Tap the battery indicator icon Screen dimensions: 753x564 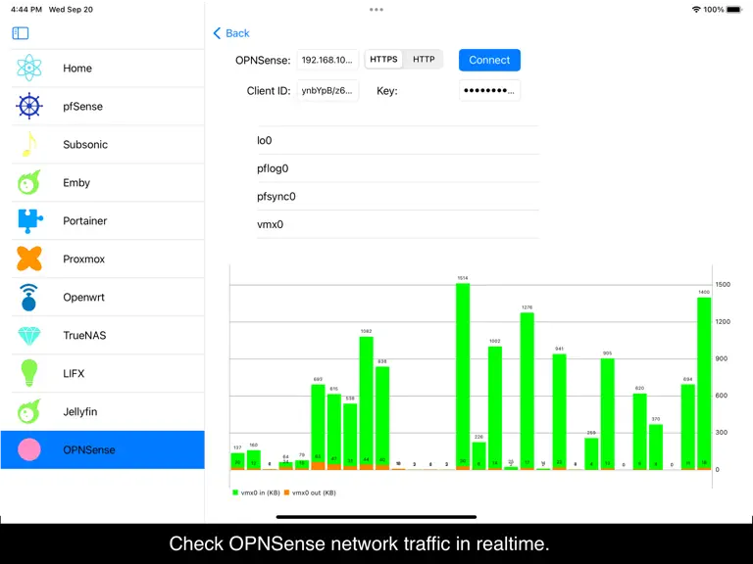tap(734, 9)
